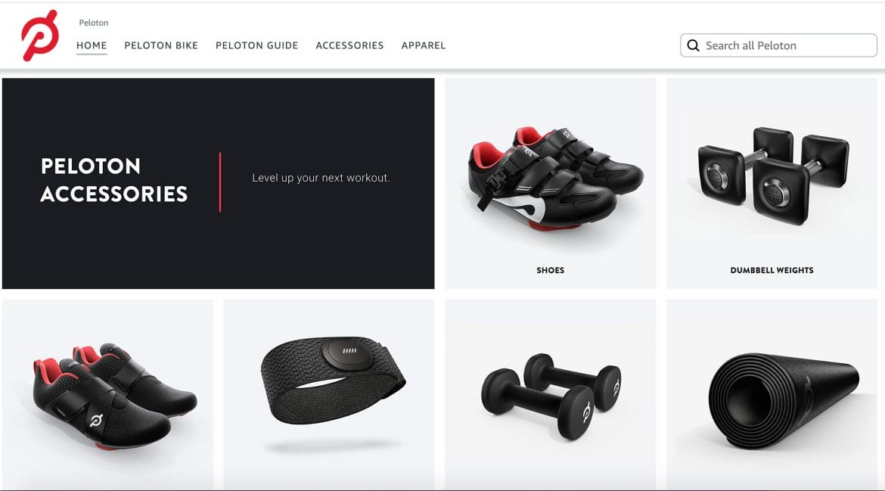885x491 pixels.
Task: Open the heart rate armband thumbnail
Action: 329,394
